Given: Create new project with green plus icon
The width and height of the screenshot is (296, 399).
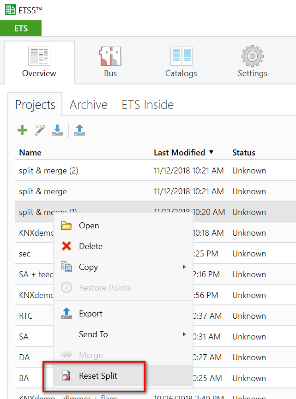Looking at the screenshot, I should (23, 130).
